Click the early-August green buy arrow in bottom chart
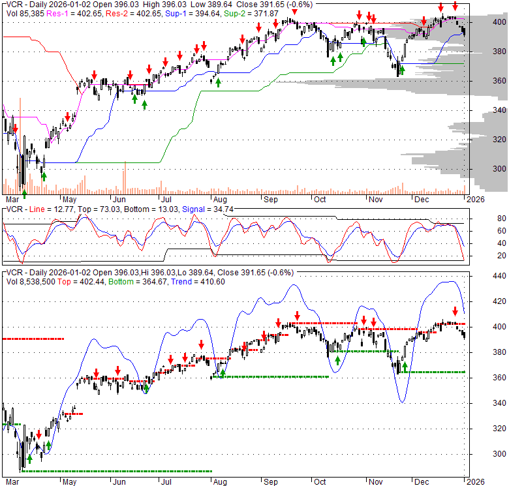Screen dimensions: 509x486 (x=223, y=373)
